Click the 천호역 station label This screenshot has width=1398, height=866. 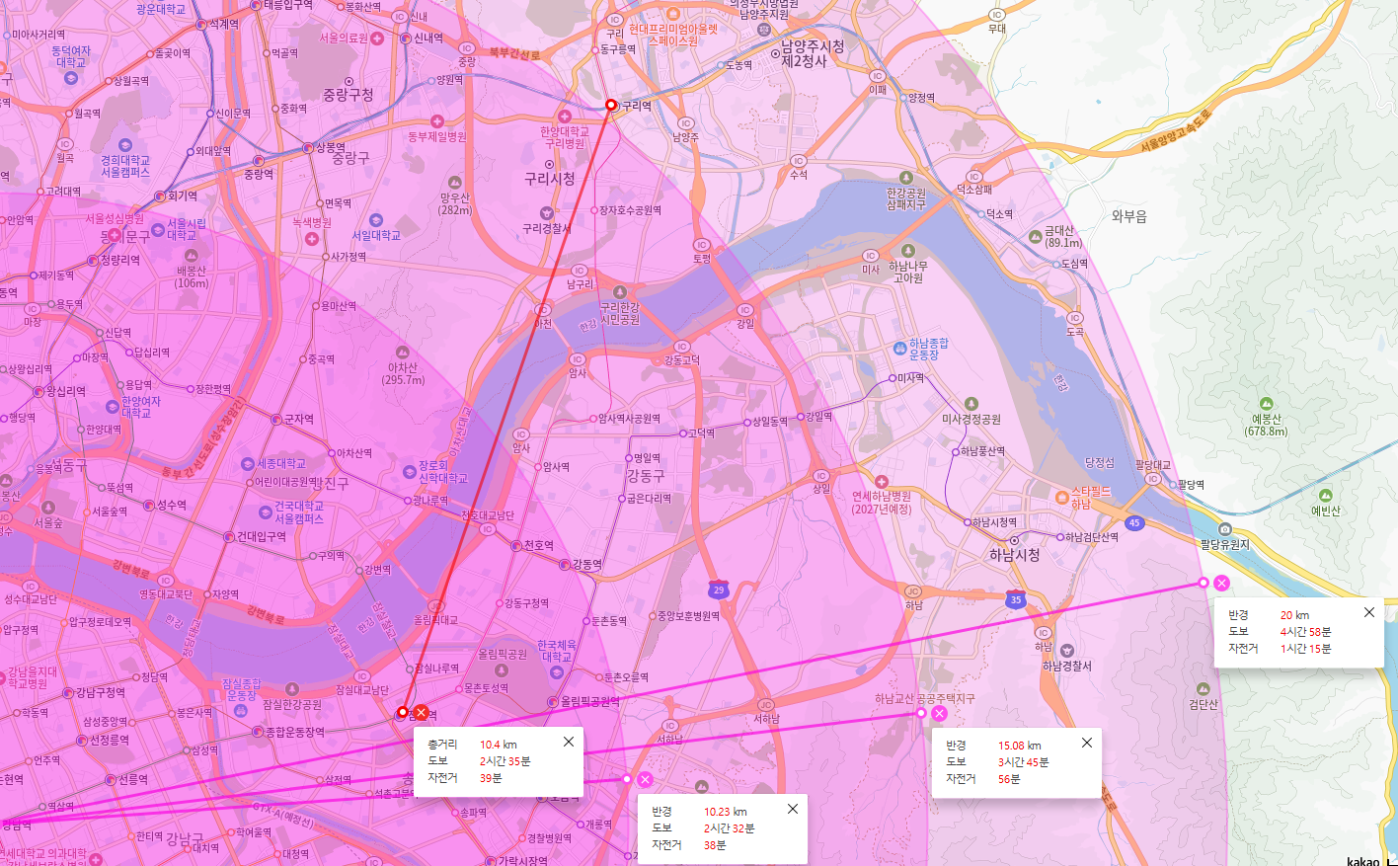coord(538,545)
